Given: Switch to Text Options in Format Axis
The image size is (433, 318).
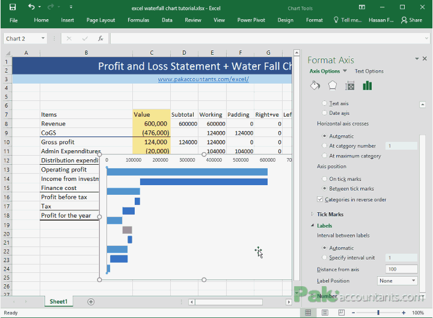Looking at the screenshot, I should point(369,71).
